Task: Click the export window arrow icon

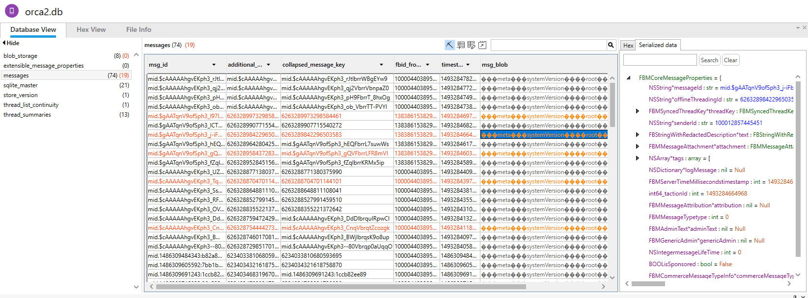Action: [482, 45]
